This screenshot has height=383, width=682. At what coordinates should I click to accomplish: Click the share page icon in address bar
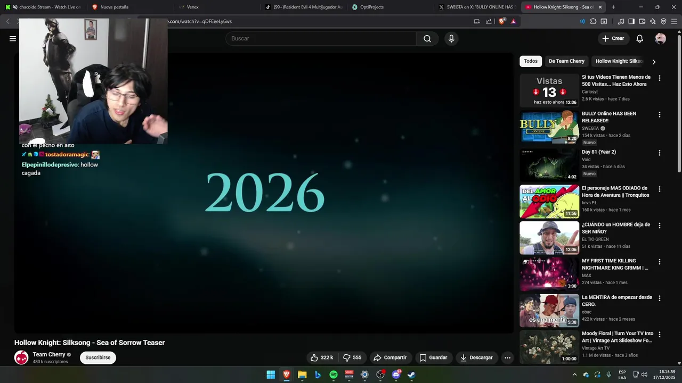pyautogui.click(x=489, y=21)
